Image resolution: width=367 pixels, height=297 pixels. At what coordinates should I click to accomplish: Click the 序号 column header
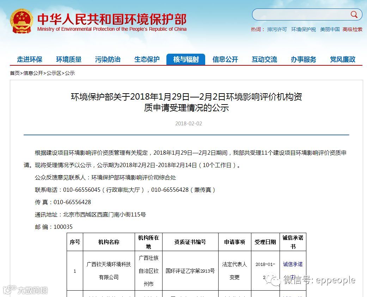[x=75, y=242]
